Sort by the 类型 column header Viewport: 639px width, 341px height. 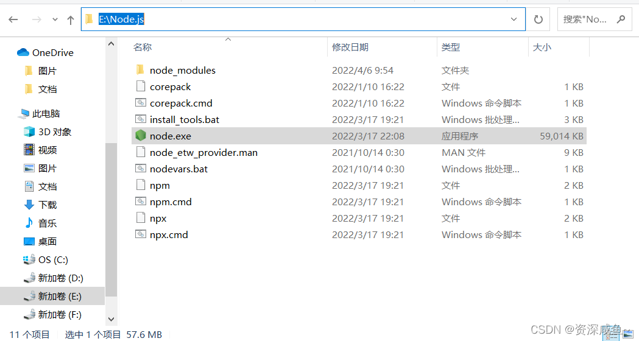(x=450, y=47)
